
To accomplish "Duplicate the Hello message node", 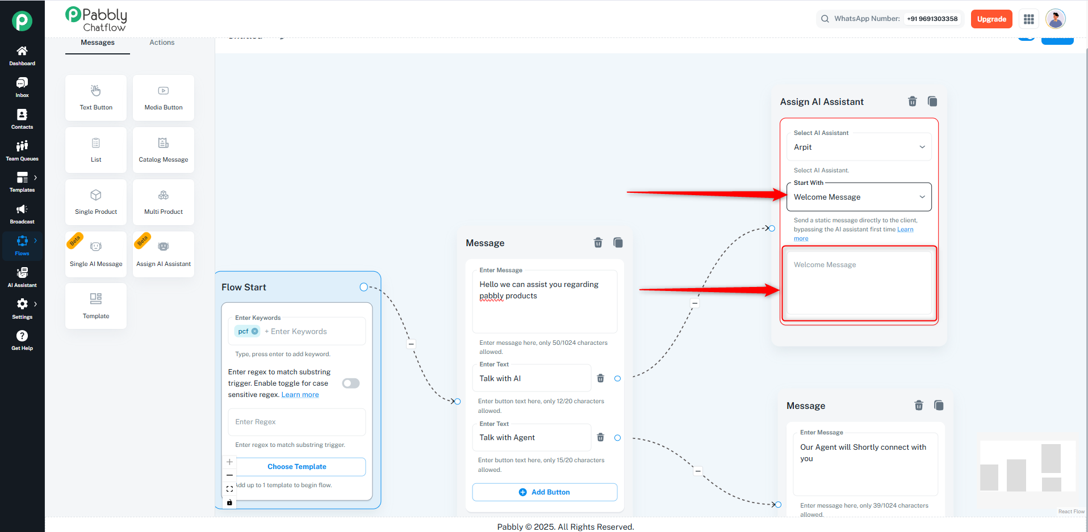I will click(618, 243).
